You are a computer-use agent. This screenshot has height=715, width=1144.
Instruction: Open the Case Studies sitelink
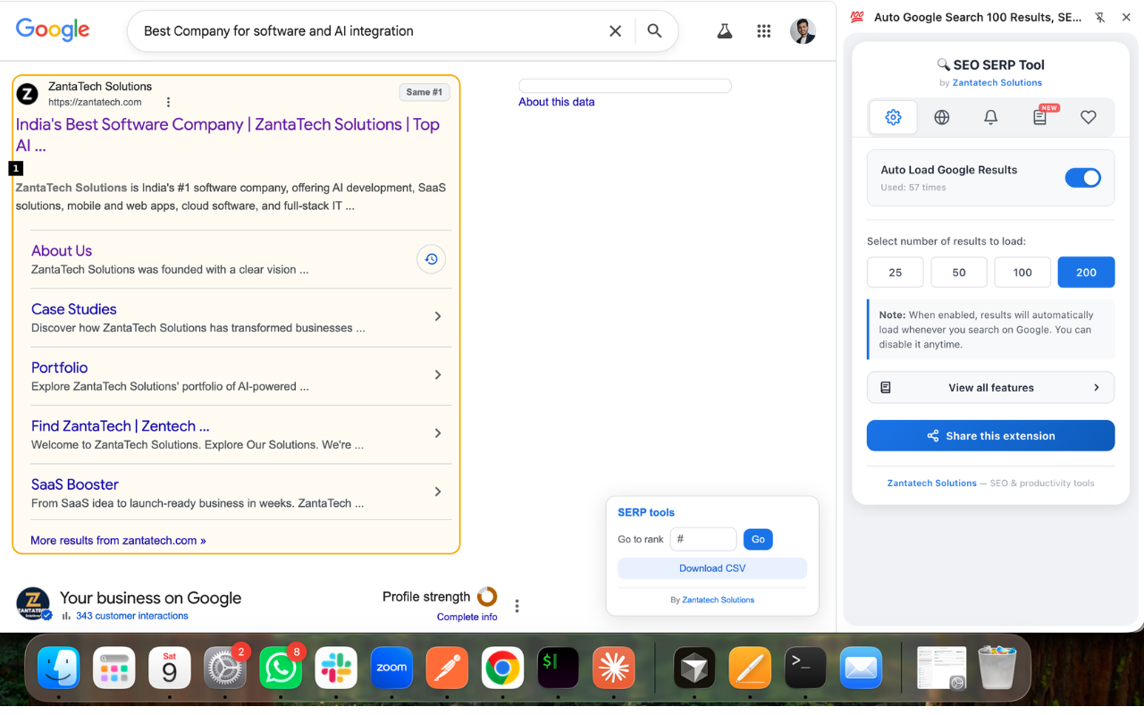point(74,309)
